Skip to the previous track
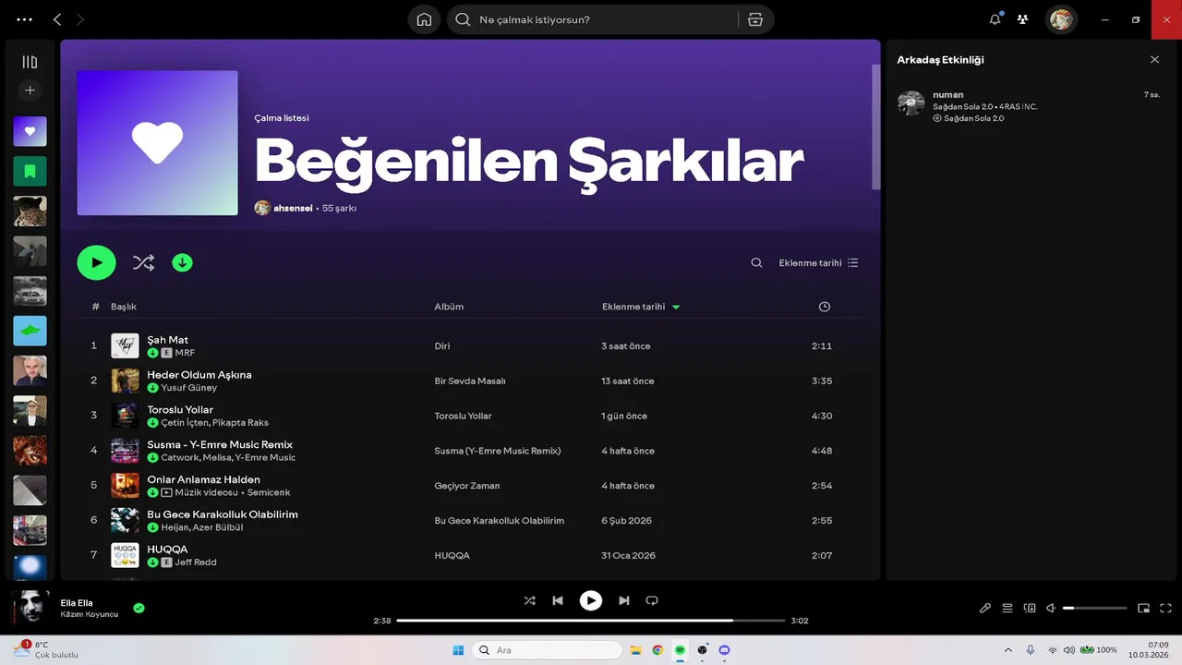Image resolution: width=1182 pixels, height=665 pixels. click(558, 600)
